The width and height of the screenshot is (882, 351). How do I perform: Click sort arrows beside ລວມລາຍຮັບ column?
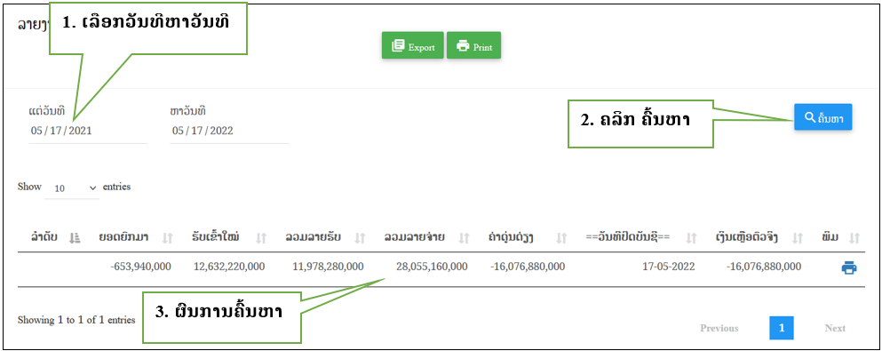[360, 238]
